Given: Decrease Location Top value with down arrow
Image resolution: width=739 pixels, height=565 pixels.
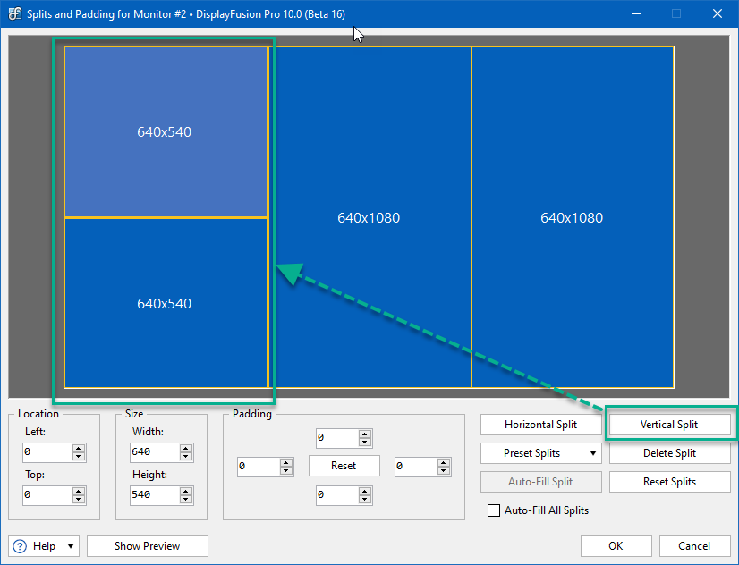Looking at the screenshot, I should point(79,500).
